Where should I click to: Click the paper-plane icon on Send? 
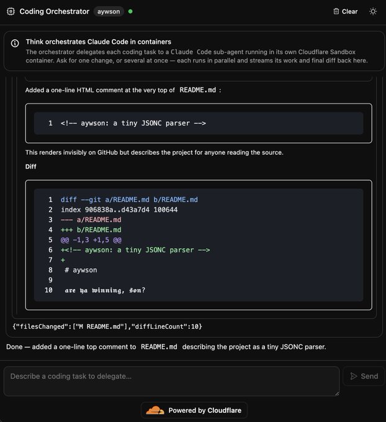pos(354,376)
